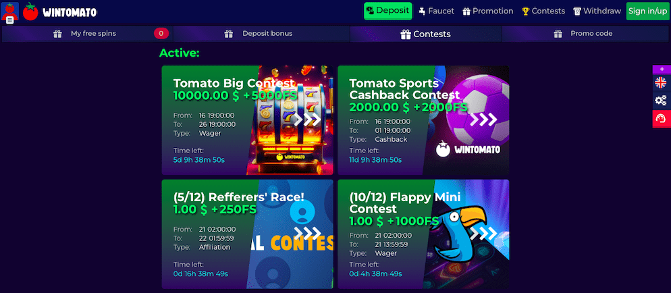
Task: Click the Sign in/up button
Action: (648, 11)
